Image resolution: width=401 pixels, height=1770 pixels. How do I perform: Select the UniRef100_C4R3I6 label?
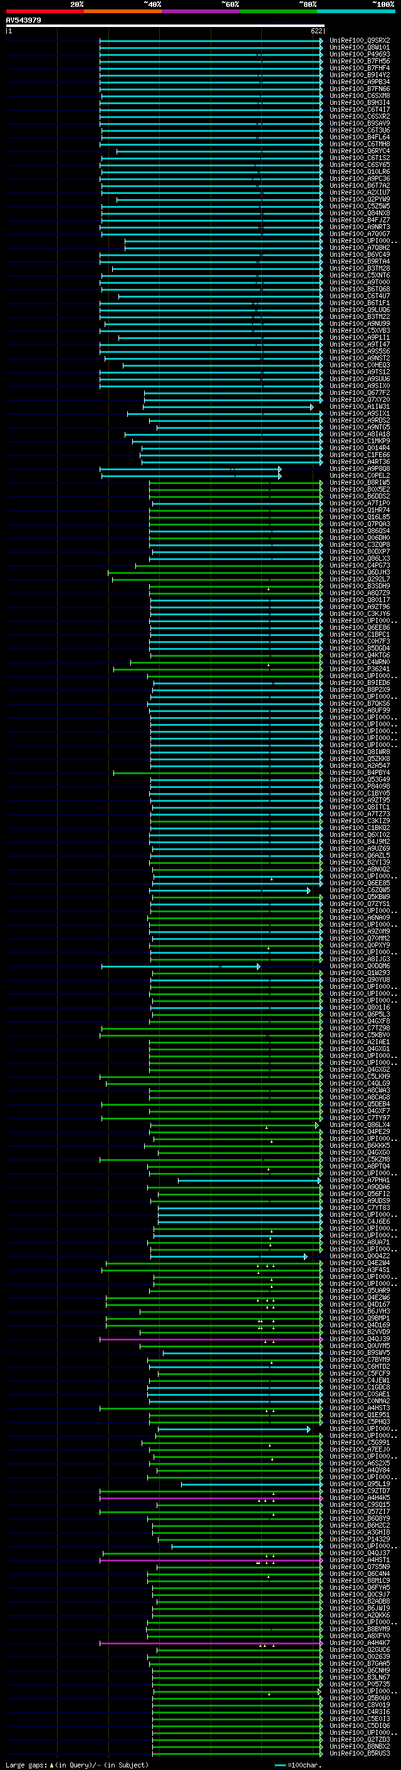(x=360, y=1712)
